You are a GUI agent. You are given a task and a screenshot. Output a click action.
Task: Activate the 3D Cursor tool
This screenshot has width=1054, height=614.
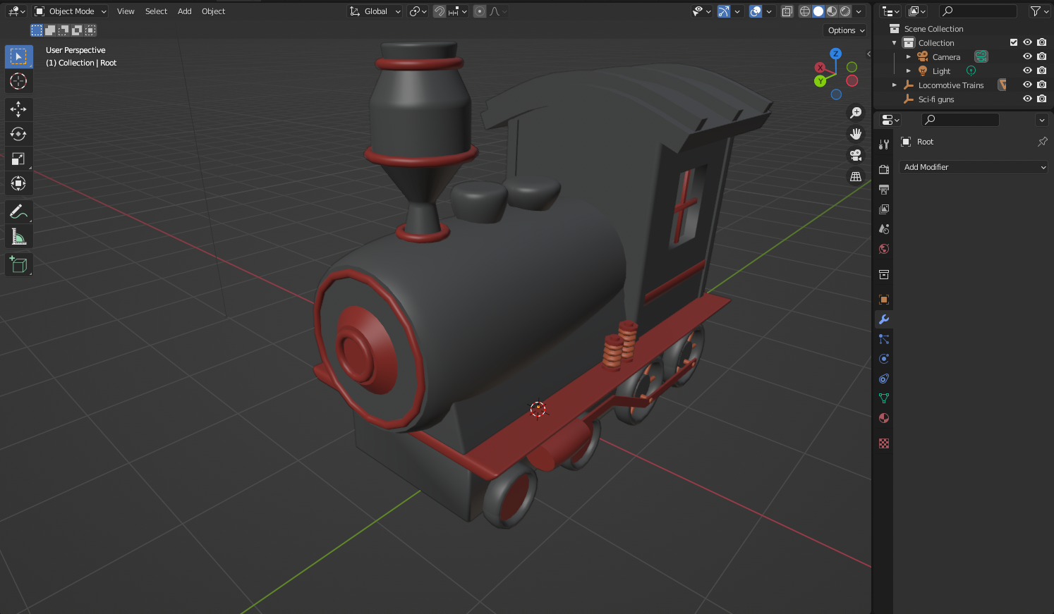point(18,81)
